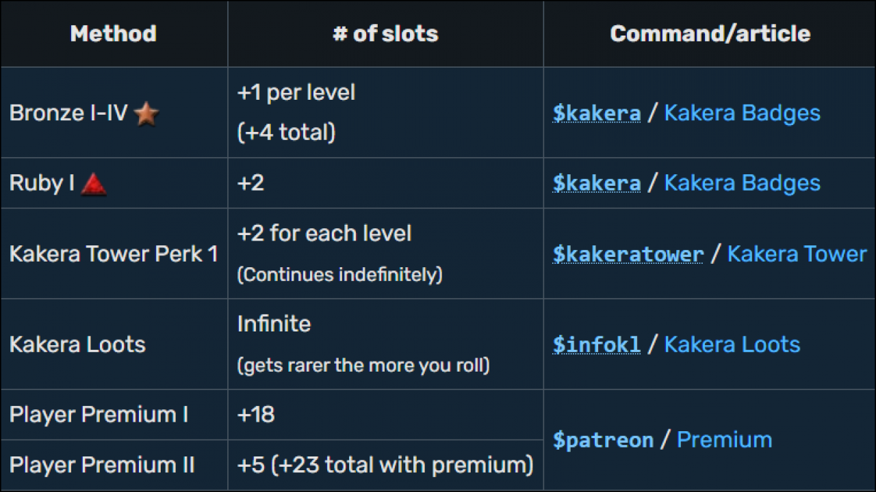Click the Method column header

114,33
